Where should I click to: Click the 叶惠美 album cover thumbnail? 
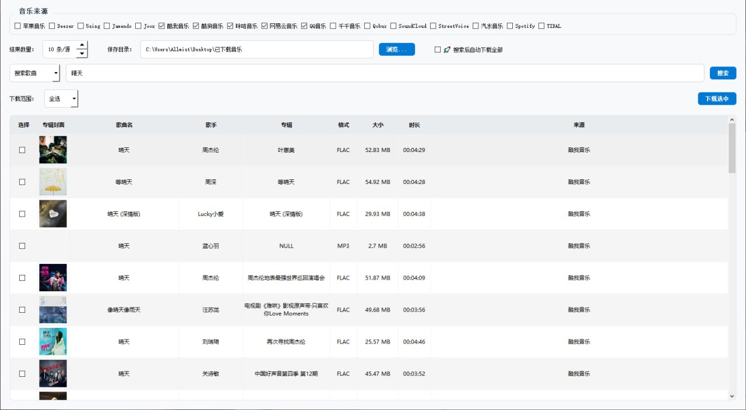53,150
